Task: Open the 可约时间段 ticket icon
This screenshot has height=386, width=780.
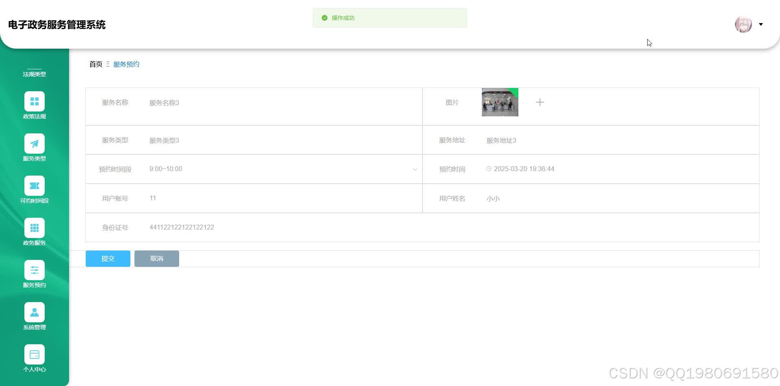Action: click(x=35, y=186)
